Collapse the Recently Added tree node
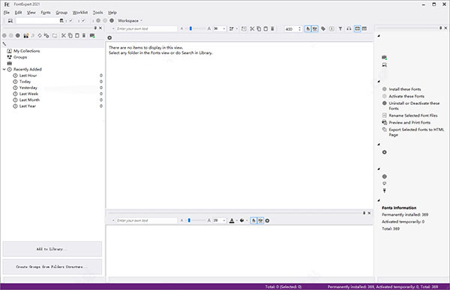This screenshot has width=450, height=290. pyautogui.click(x=4, y=70)
